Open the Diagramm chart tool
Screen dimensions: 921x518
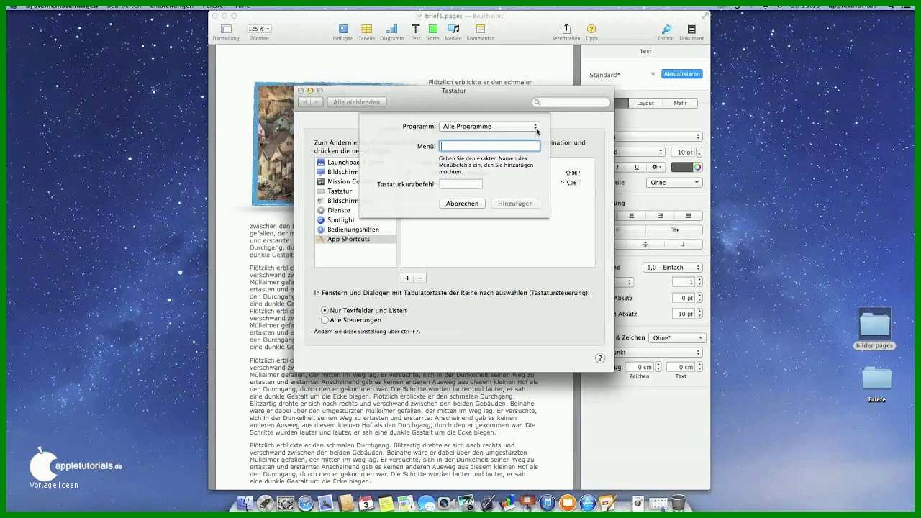click(392, 29)
